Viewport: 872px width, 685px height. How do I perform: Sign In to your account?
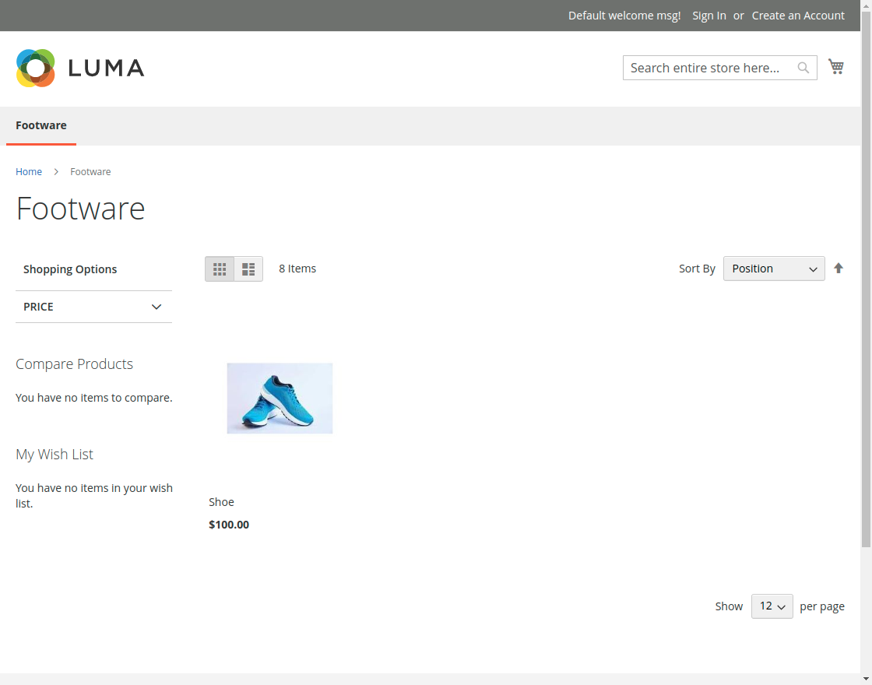click(708, 15)
